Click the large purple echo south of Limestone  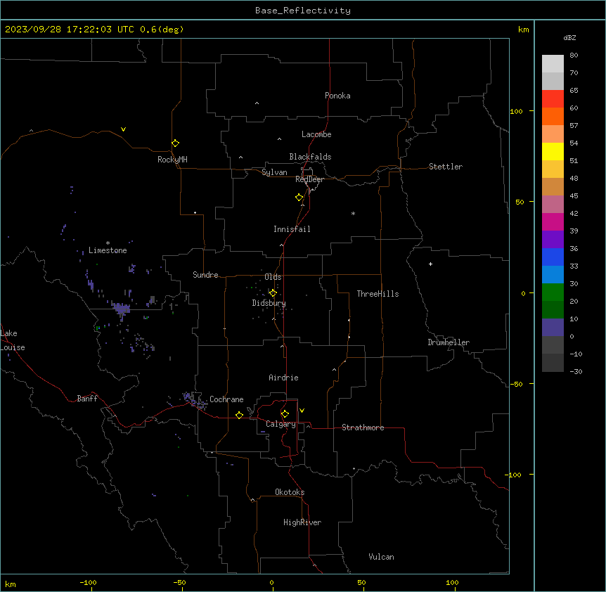121,309
